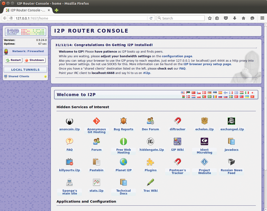The height and width of the screenshot is (211, 267).
Task: Open the configuration page link
Action: (177, 56)
